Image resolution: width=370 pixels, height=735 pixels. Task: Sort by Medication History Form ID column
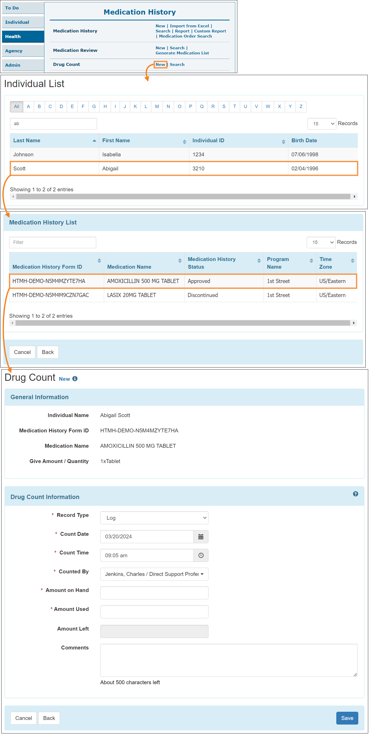56,263
